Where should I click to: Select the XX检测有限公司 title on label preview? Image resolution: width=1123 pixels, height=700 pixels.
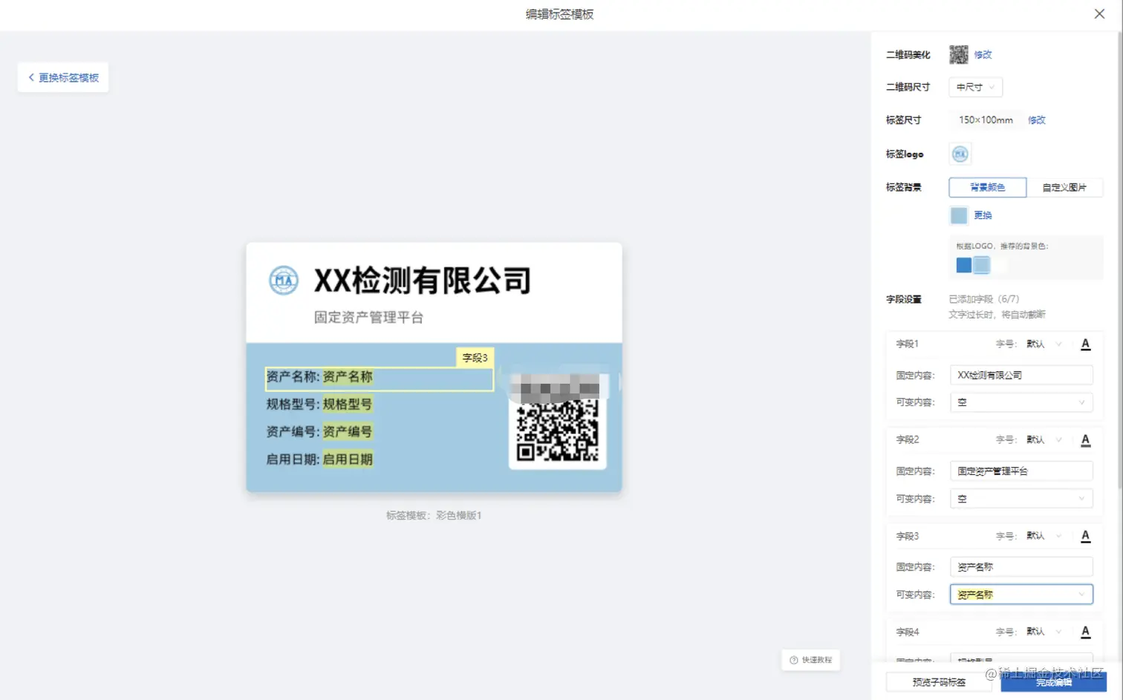click(x=423, y=281)
